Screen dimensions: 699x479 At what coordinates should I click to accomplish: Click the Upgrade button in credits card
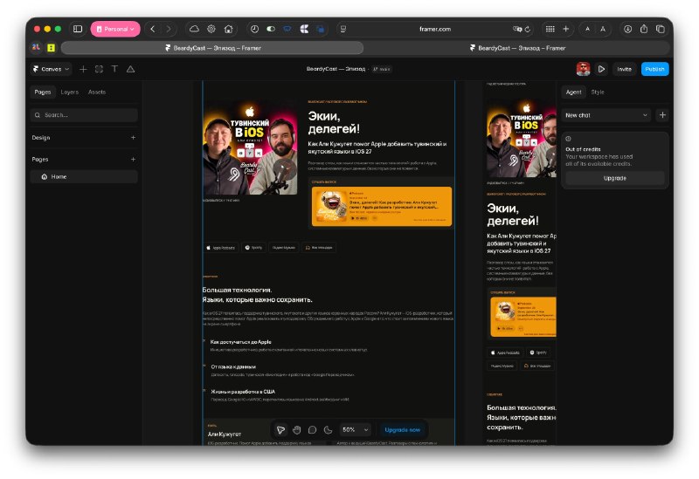pyautogui.click(x=615, y=178)
